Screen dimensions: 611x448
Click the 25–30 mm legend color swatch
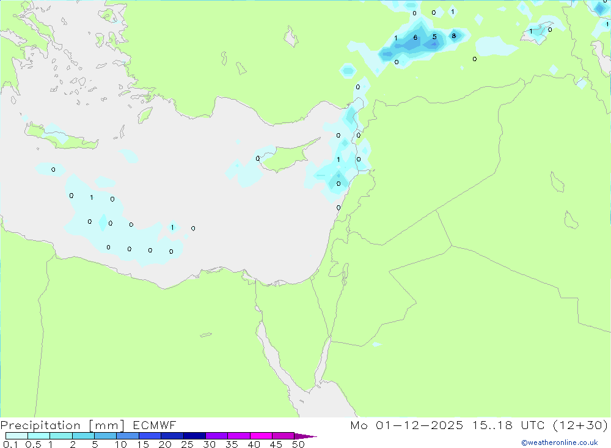pyautogui.click(x=194, y=436)
